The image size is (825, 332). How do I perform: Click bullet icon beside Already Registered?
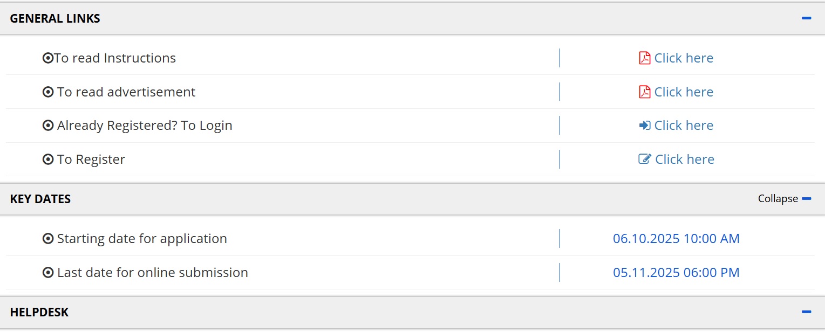point(48,126)
